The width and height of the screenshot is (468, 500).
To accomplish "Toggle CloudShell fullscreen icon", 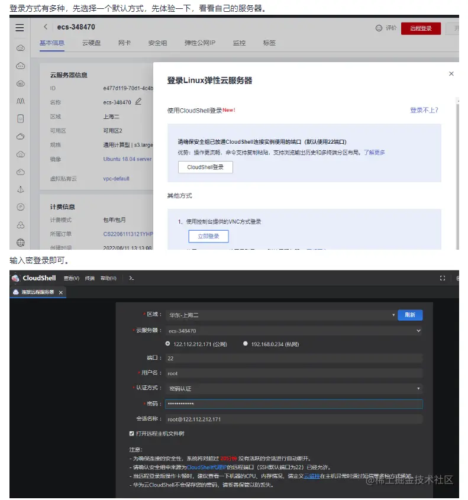I will tap(442, 278).
